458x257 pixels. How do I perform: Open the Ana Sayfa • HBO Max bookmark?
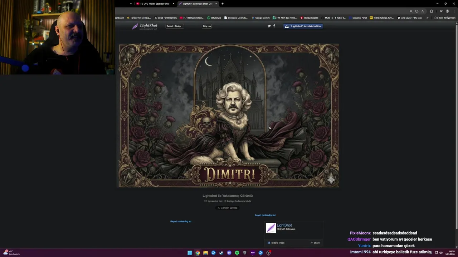click(409, 17)
